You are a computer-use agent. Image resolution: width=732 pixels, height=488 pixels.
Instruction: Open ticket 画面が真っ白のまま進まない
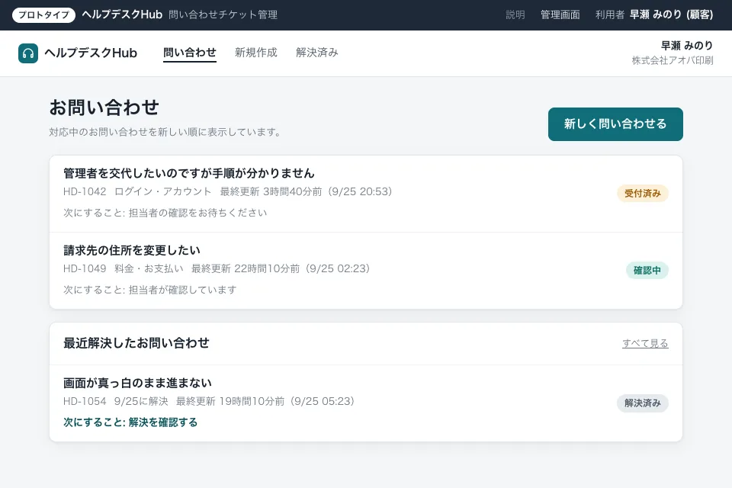[x=366, y=403]
